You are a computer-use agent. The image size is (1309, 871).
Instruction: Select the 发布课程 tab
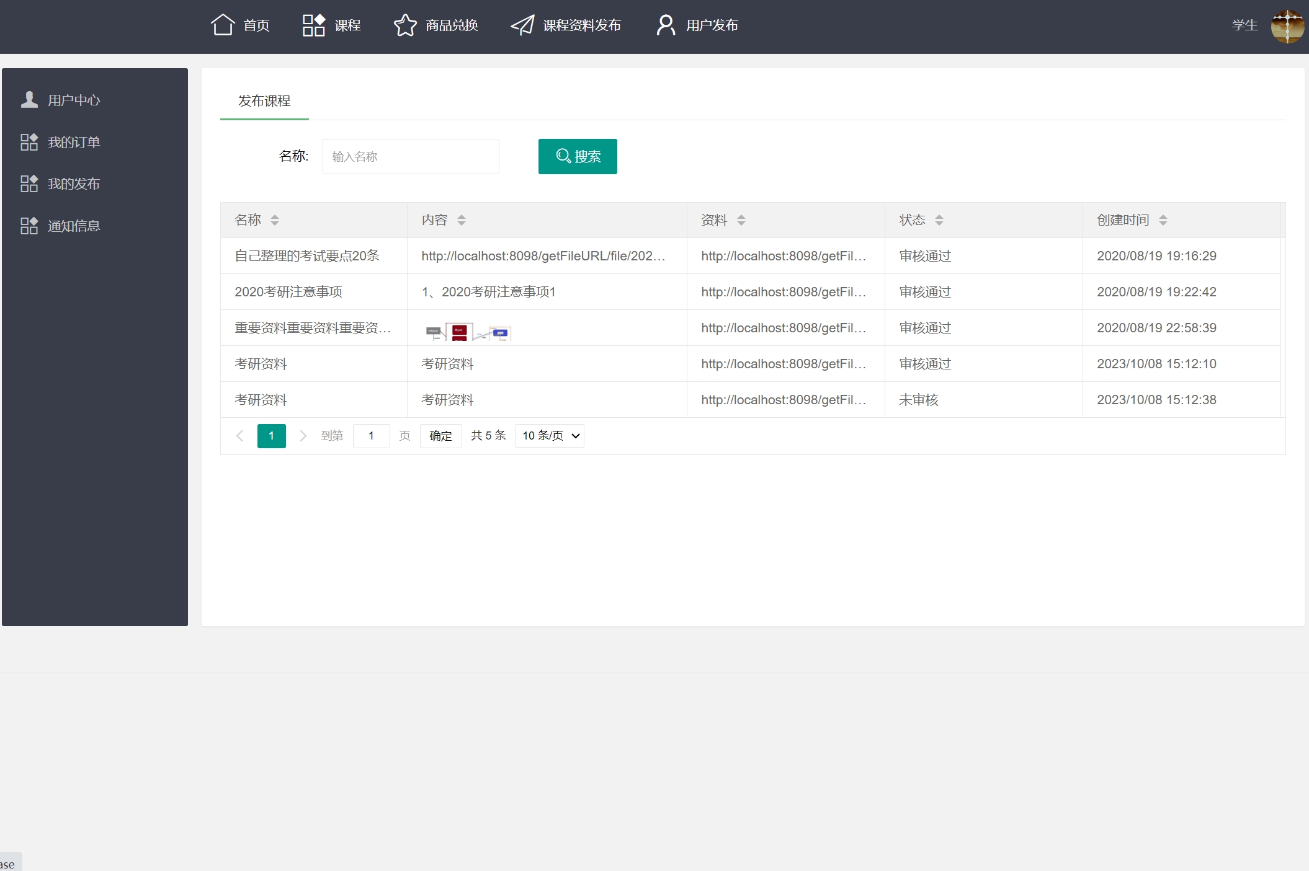point(264,101)
